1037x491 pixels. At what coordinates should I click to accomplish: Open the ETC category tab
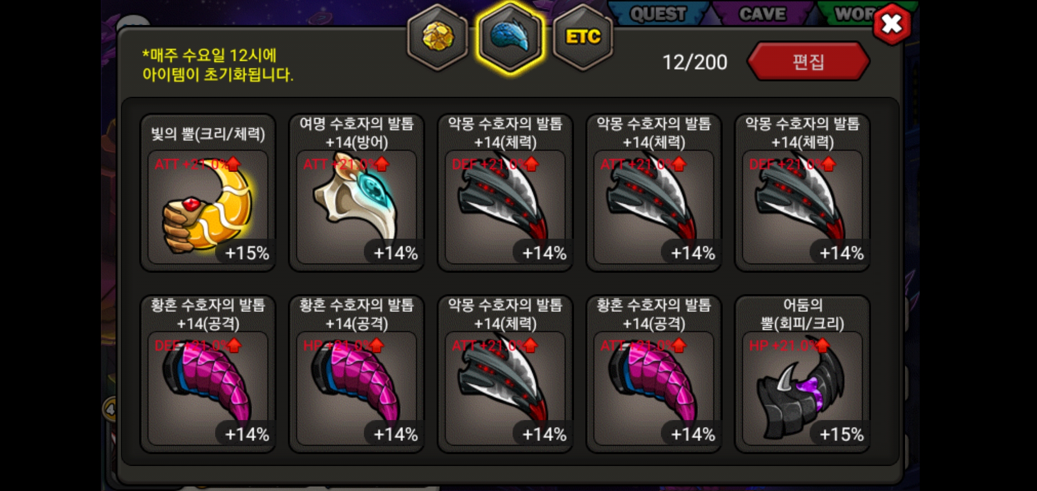(583, 37)
